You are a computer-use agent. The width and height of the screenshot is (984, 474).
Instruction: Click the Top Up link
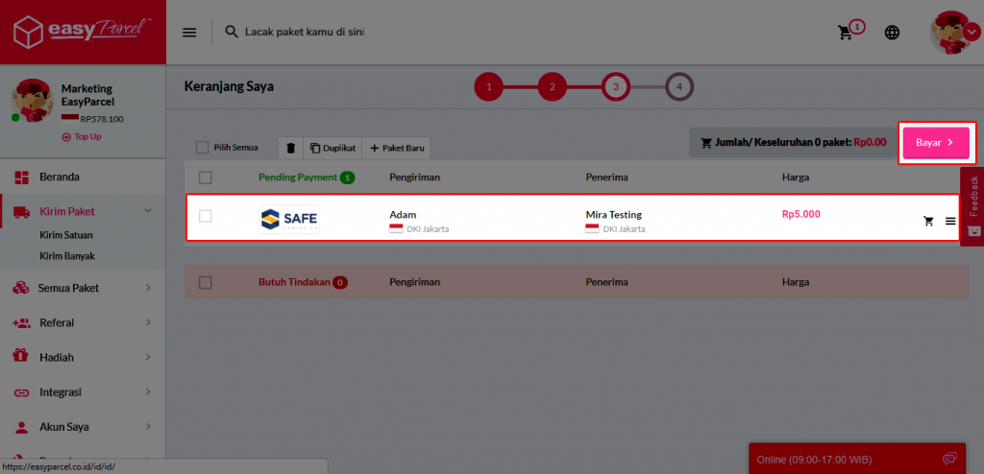(82, 137)
